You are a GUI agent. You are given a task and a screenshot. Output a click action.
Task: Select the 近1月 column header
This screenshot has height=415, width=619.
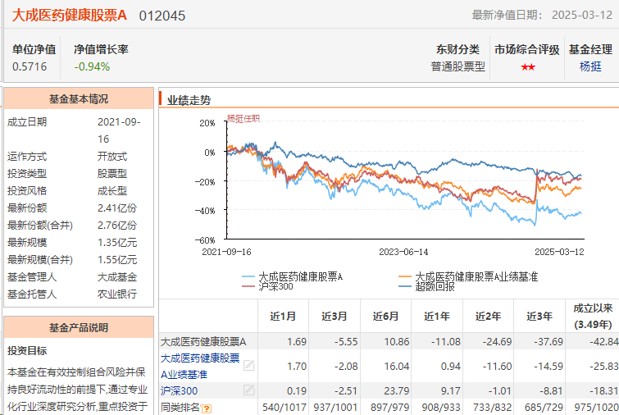point(283,317)
